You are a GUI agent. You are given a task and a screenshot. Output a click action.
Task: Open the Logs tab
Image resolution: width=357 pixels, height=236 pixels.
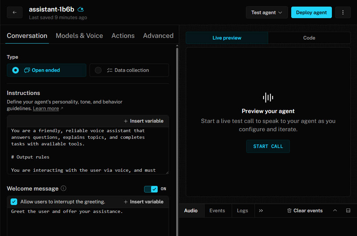coord(243,211)
